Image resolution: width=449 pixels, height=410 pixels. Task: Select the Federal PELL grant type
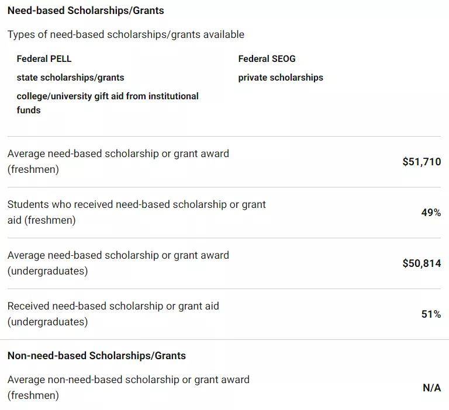44,58
